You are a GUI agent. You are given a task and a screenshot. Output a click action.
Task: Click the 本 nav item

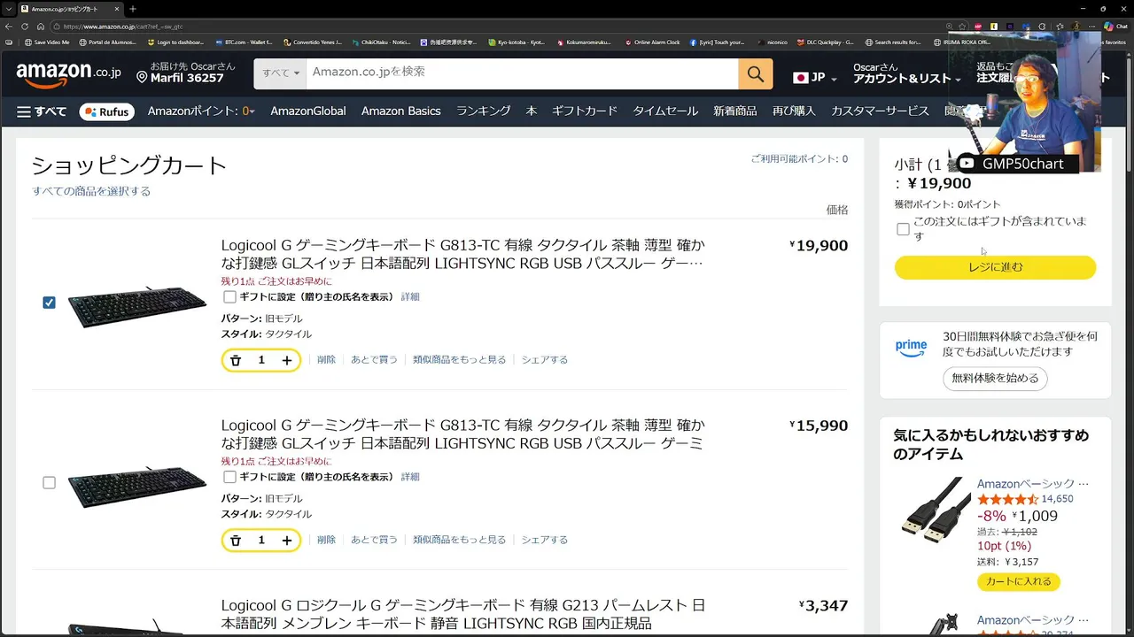[531, 111]
